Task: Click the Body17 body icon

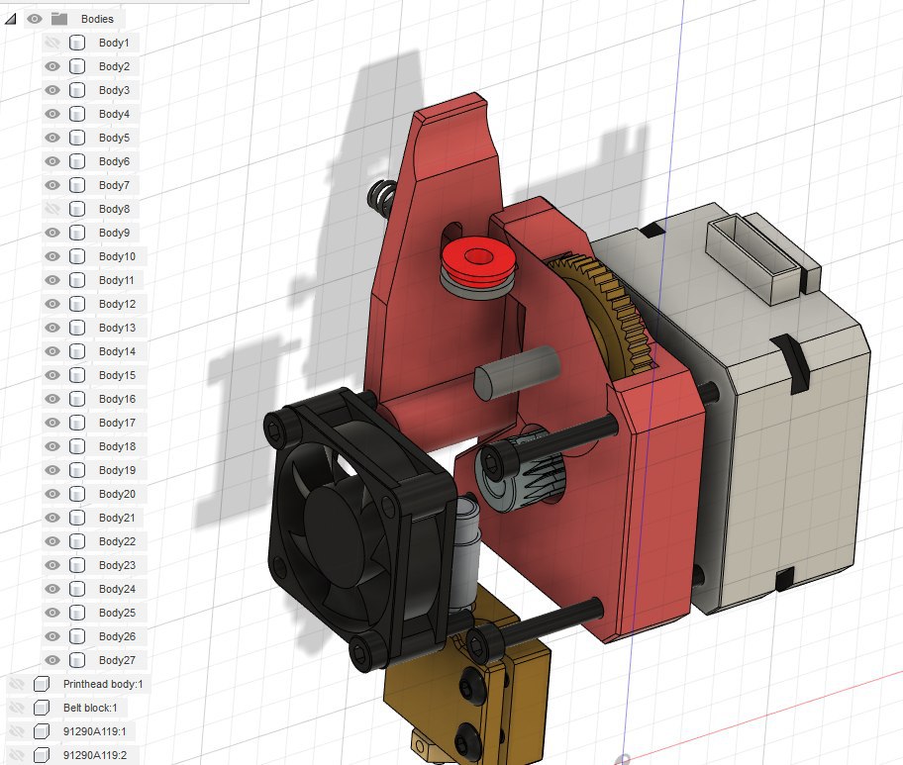Action: click(x=77, y=423)
